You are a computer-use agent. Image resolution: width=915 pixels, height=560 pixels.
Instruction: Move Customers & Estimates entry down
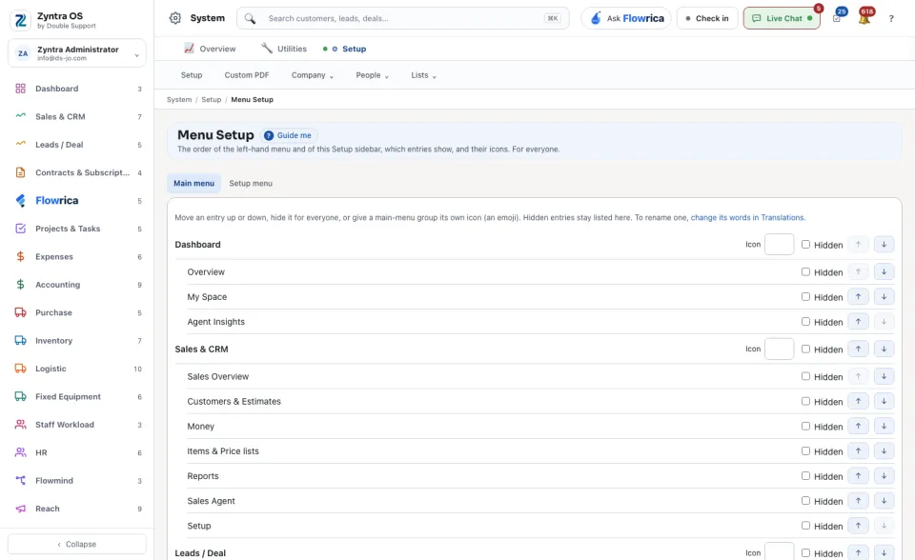click(884, 401)
